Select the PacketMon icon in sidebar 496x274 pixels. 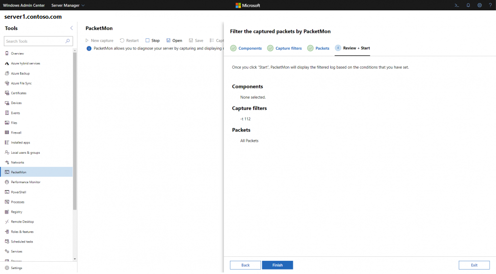[7, 172]
